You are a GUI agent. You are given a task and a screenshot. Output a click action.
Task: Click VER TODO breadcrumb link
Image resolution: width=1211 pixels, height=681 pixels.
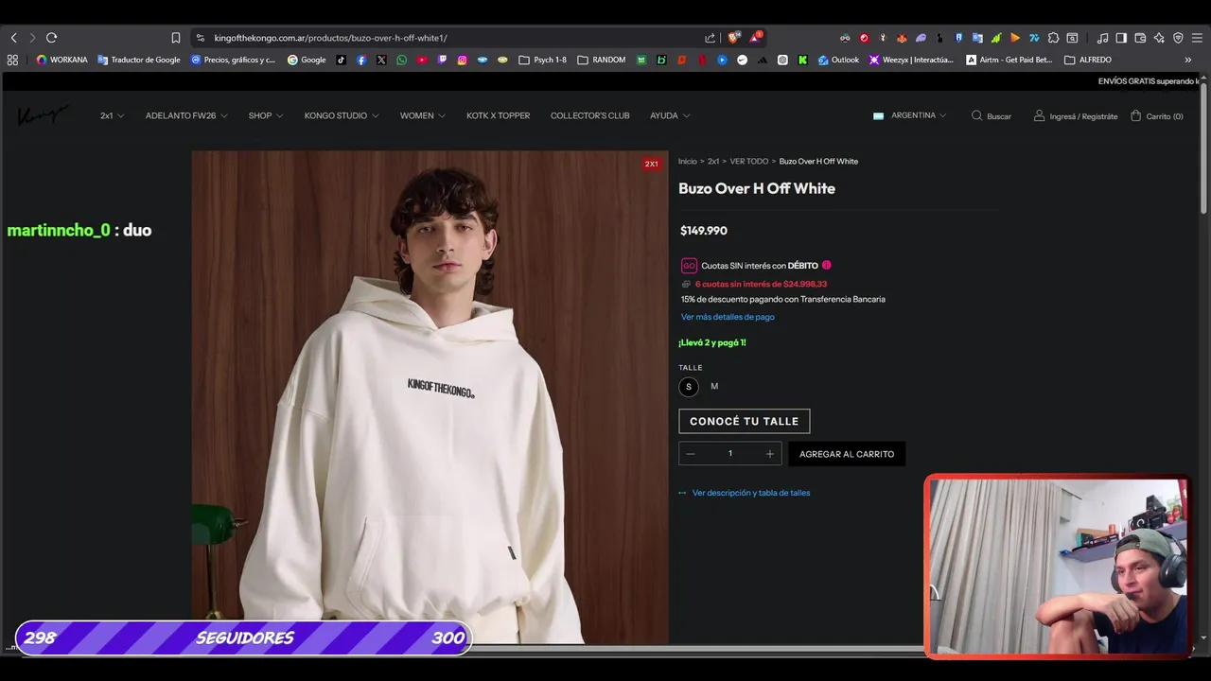coord(748,161)
